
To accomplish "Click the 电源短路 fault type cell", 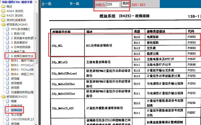I will click(x=166, y=37).
